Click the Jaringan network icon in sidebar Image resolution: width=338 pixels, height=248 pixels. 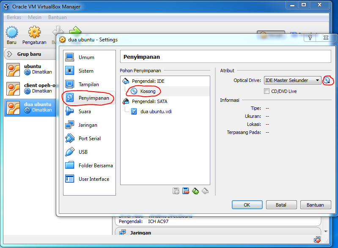point(70,125)
